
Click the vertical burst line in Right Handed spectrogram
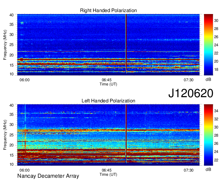point(126,44)
